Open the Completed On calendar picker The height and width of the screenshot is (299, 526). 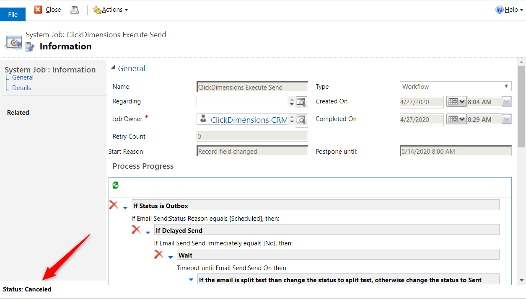pyautogui.click(x=456, y=119)
